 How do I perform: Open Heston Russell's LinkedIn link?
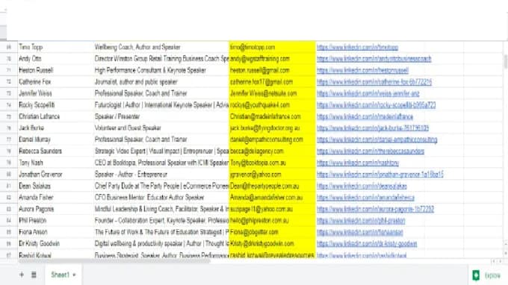[x=362, y=70]
